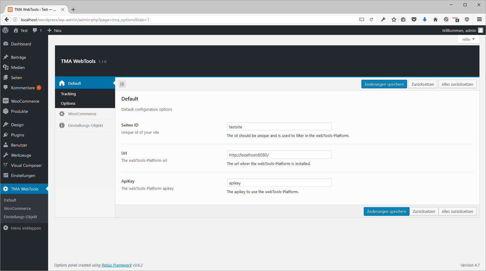
Task: Open WooCommerce submenu under TMA WebTools
Action: [x=17, y=208]
